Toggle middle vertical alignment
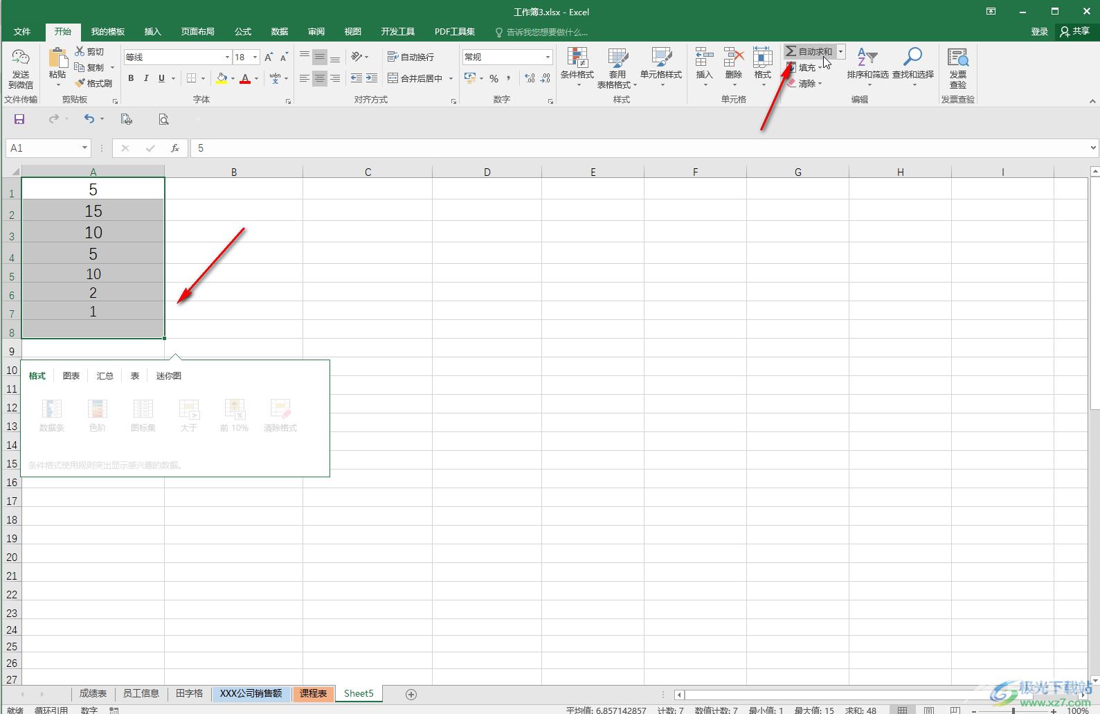The width and height of the screenshot is (1100, 714). click(x=319, y=57)
